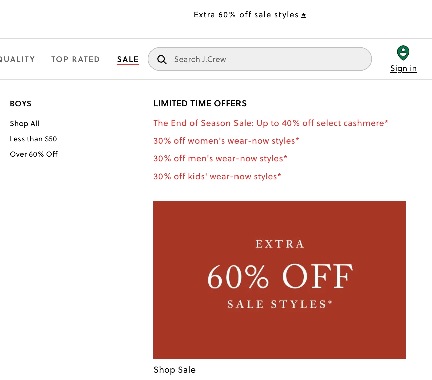Open End of Season cashmere sale offer
This screenshot has width=432, height=380.
coord(271,123)
